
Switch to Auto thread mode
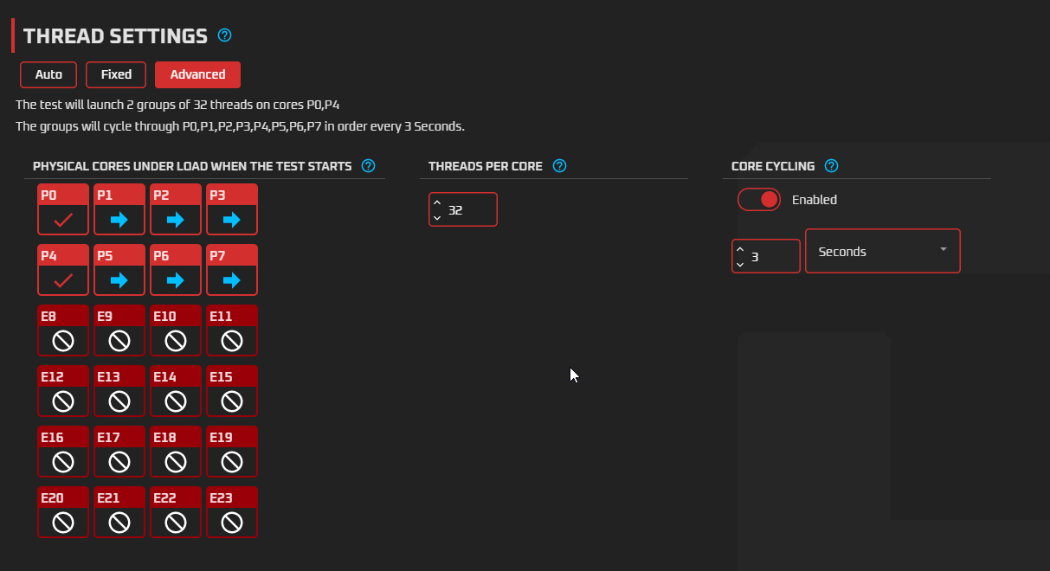(48, 74)
